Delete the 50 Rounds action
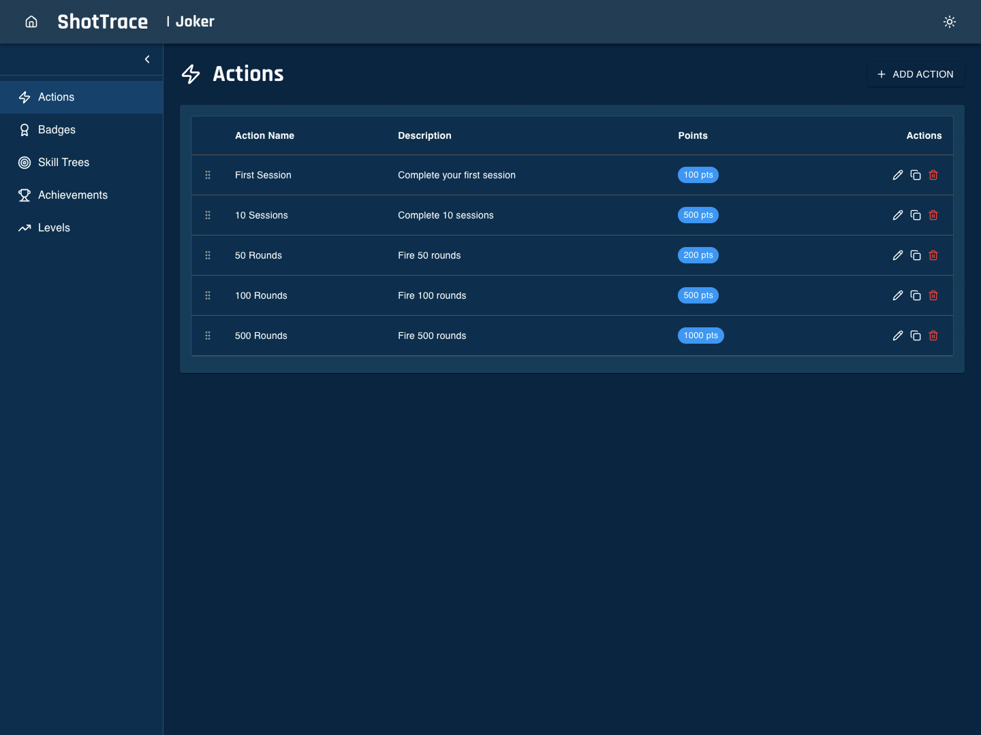 [x=933, y=255]
